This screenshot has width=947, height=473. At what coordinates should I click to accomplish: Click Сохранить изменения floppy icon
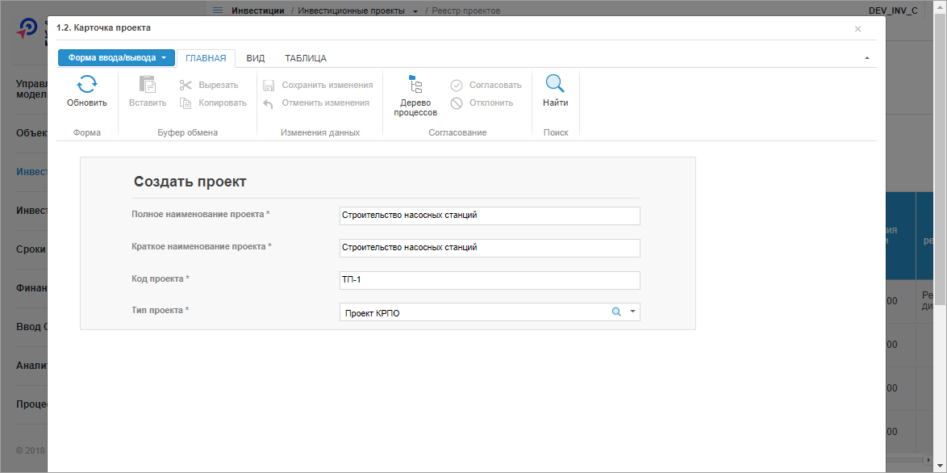(x=269, y=86)
